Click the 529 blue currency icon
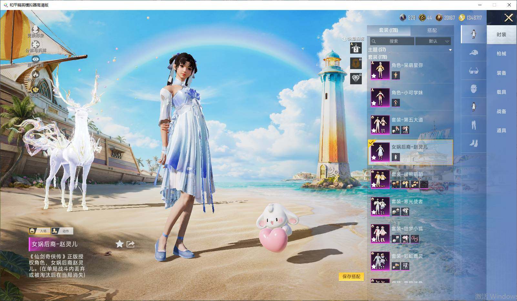This screenshot has height=301, width=517. 403,17
